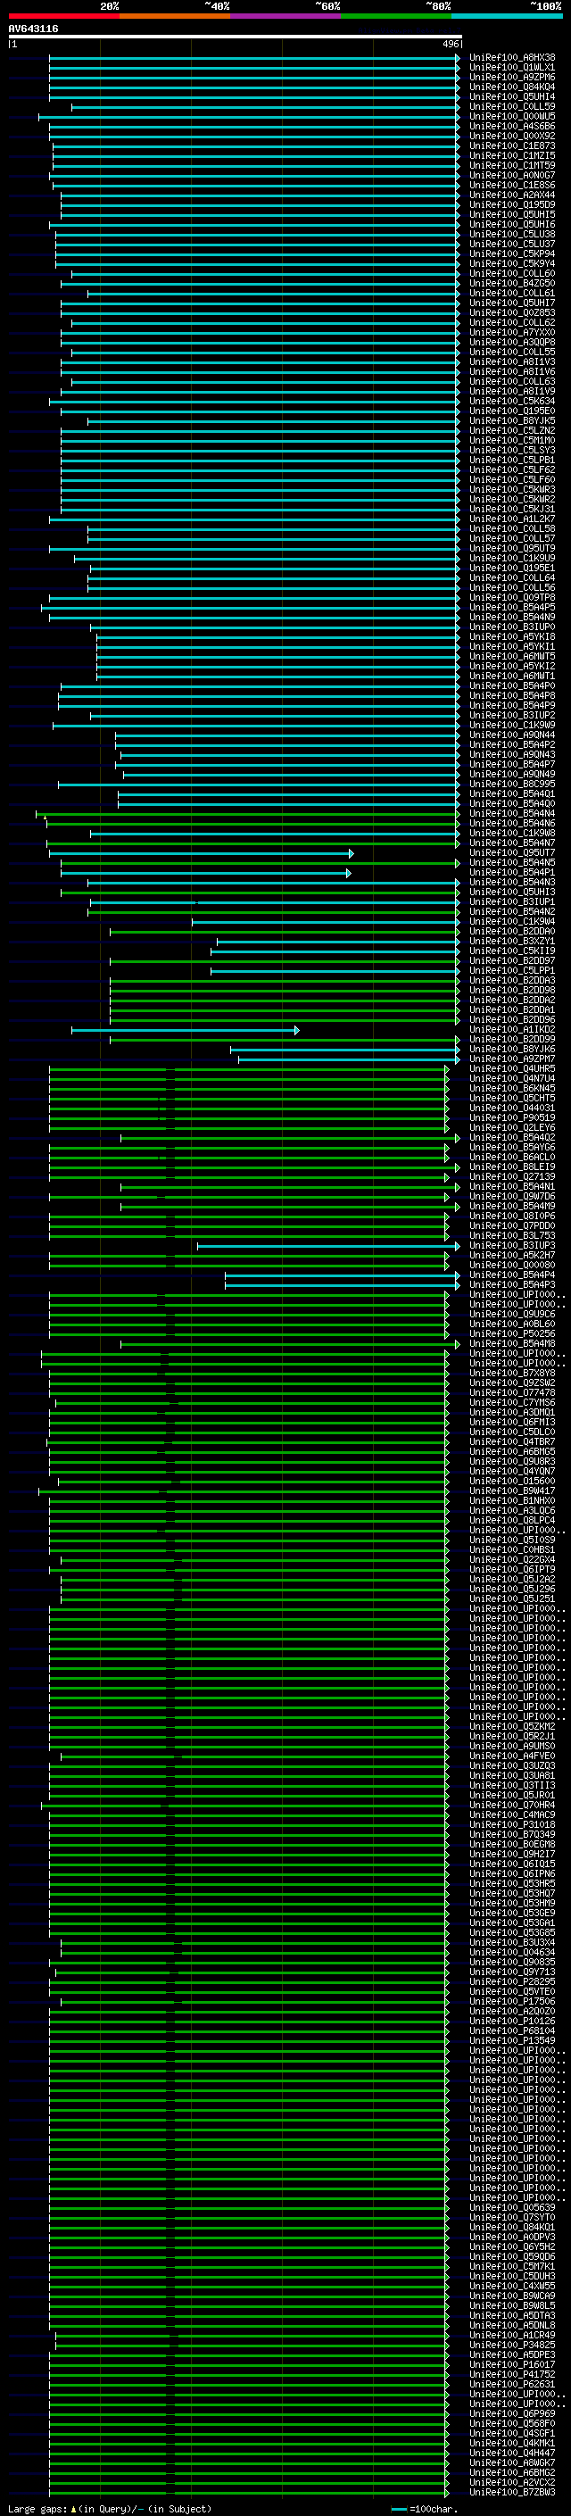The image size is (571, 2516).
Task: Select the UniRef100_C5LU38 label
Action: click(x=511, y=235)
